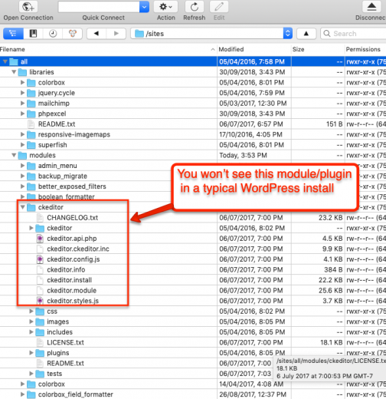Click the Refresh toolbar icon
The height and width of the screenshot is (399, 386).
click(x=195, y=7)
